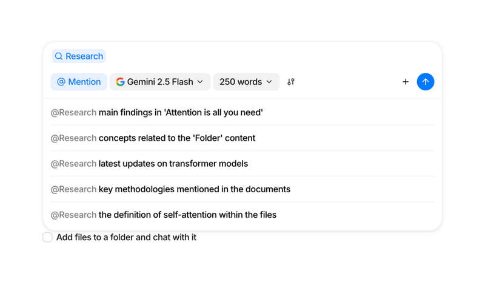
Task: Click the magnifier icon in the Research chip
Action: (x=59, y=56)
